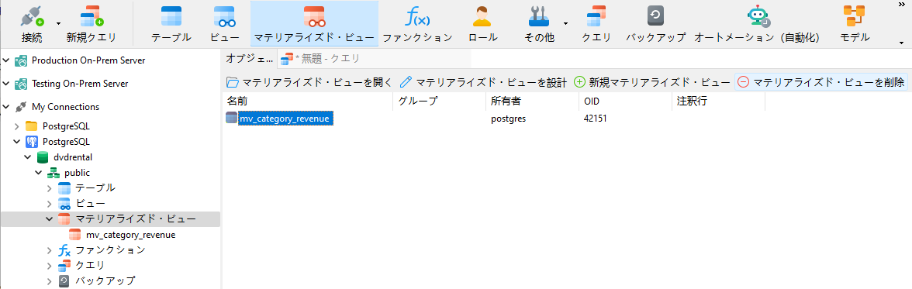Click 新規マテリアライズド・ビュー button

click(652, 82)
